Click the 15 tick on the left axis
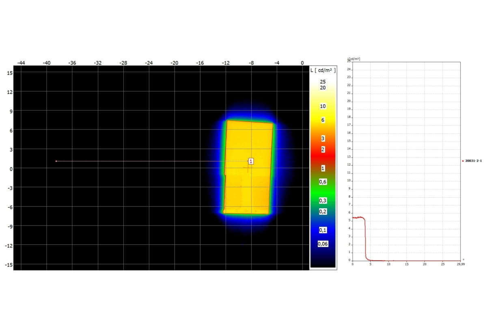Viewport: 487px width, 328px height. [x=10, y=73]
